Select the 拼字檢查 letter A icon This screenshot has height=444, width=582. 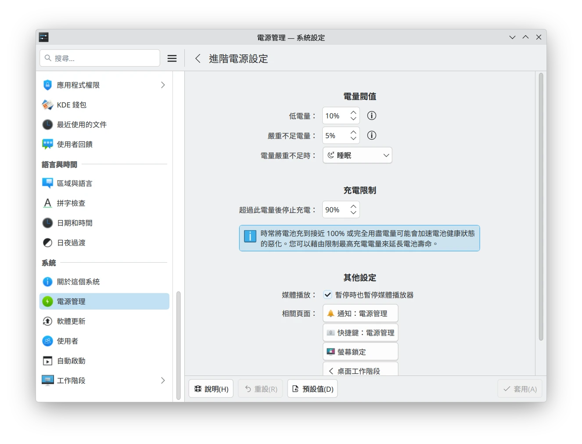(47, 203)
